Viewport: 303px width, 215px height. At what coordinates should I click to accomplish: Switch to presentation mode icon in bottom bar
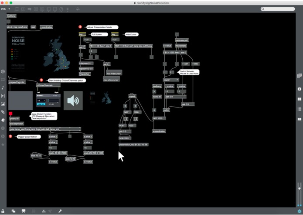(24, 211)
